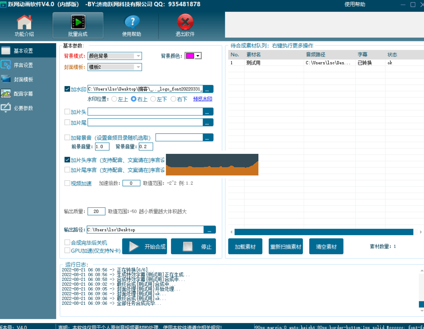Select 测试用 row in material queue

click(x=326, y=63)
